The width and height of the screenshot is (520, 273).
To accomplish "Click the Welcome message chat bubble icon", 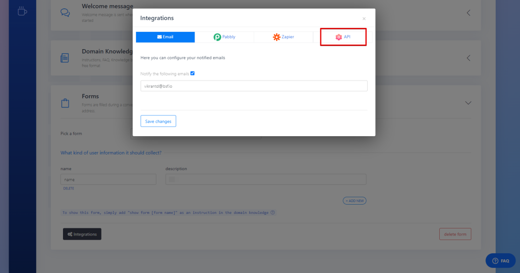I will click(65, 13).
